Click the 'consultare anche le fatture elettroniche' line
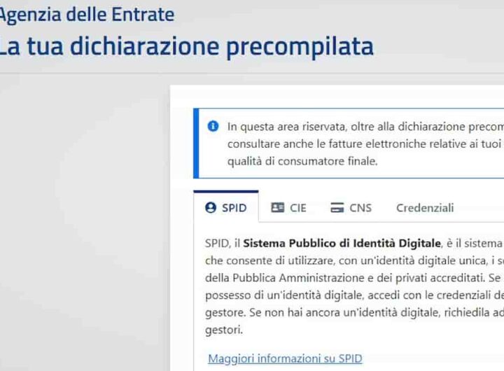The image size is (504, 371). 365,143
